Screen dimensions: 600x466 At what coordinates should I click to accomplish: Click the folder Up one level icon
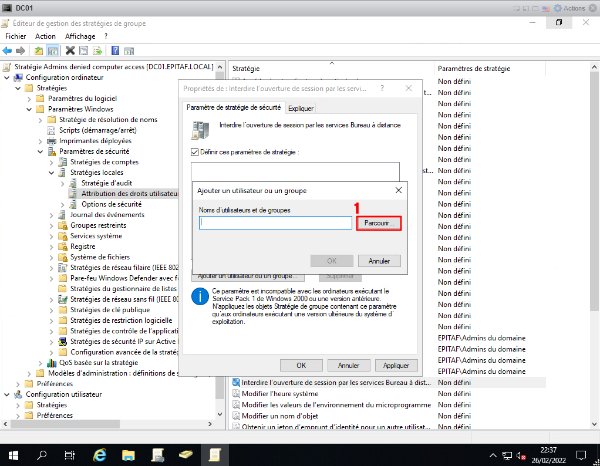(39, 51)
